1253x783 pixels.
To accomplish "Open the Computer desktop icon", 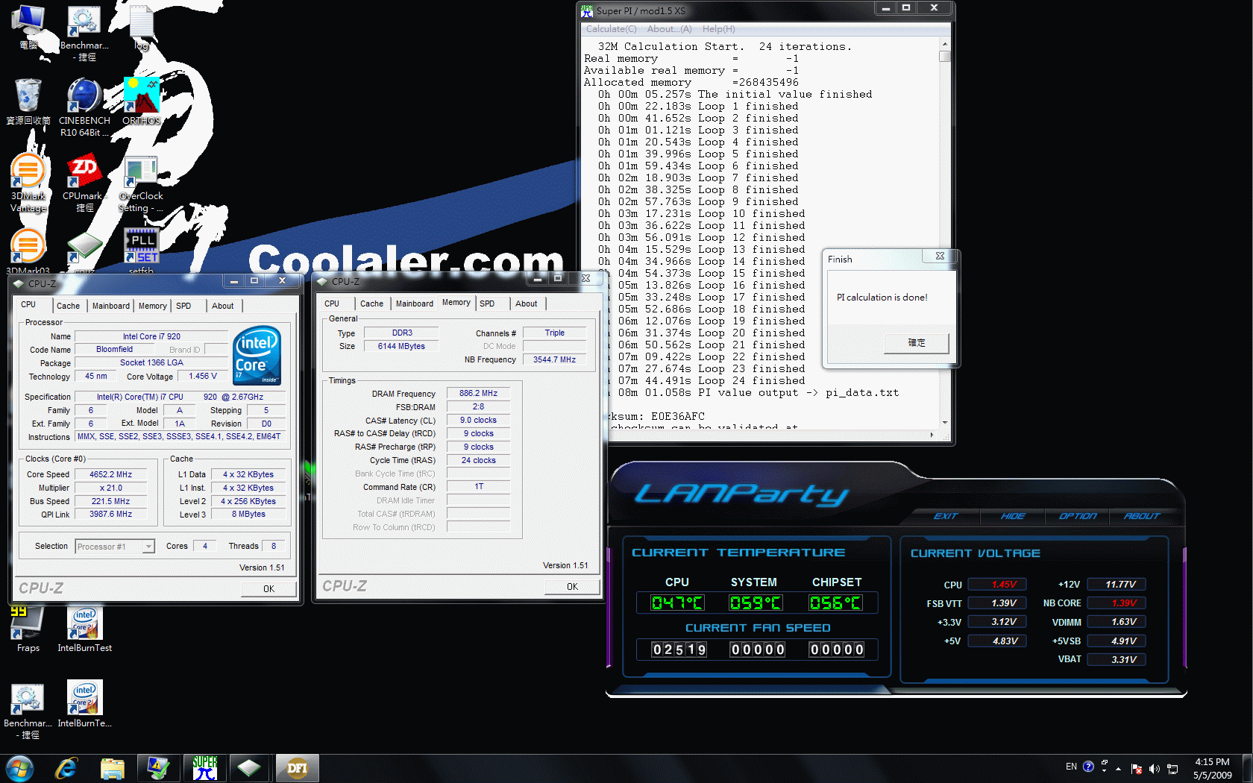I will [x=28, y=27].
